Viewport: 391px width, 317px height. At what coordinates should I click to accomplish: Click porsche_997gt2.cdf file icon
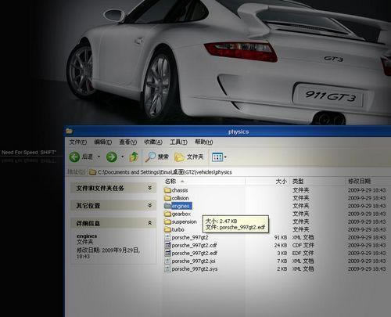coord(167,245)
